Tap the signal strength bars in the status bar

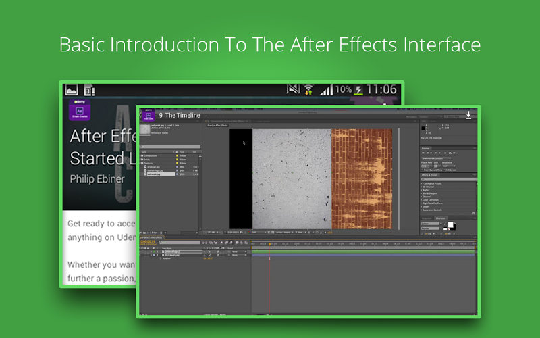pos(327,90)
